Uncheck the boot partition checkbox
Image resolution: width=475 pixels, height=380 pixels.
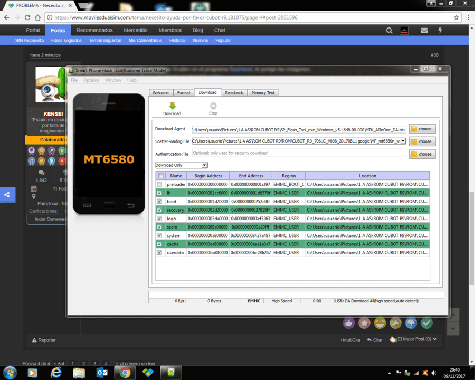pos(159,201)
